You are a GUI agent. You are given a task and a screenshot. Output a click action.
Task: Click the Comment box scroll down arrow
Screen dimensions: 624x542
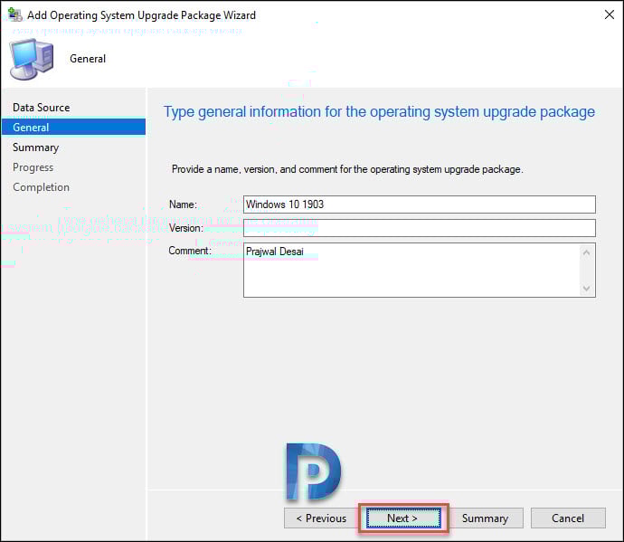pos(587,289)
